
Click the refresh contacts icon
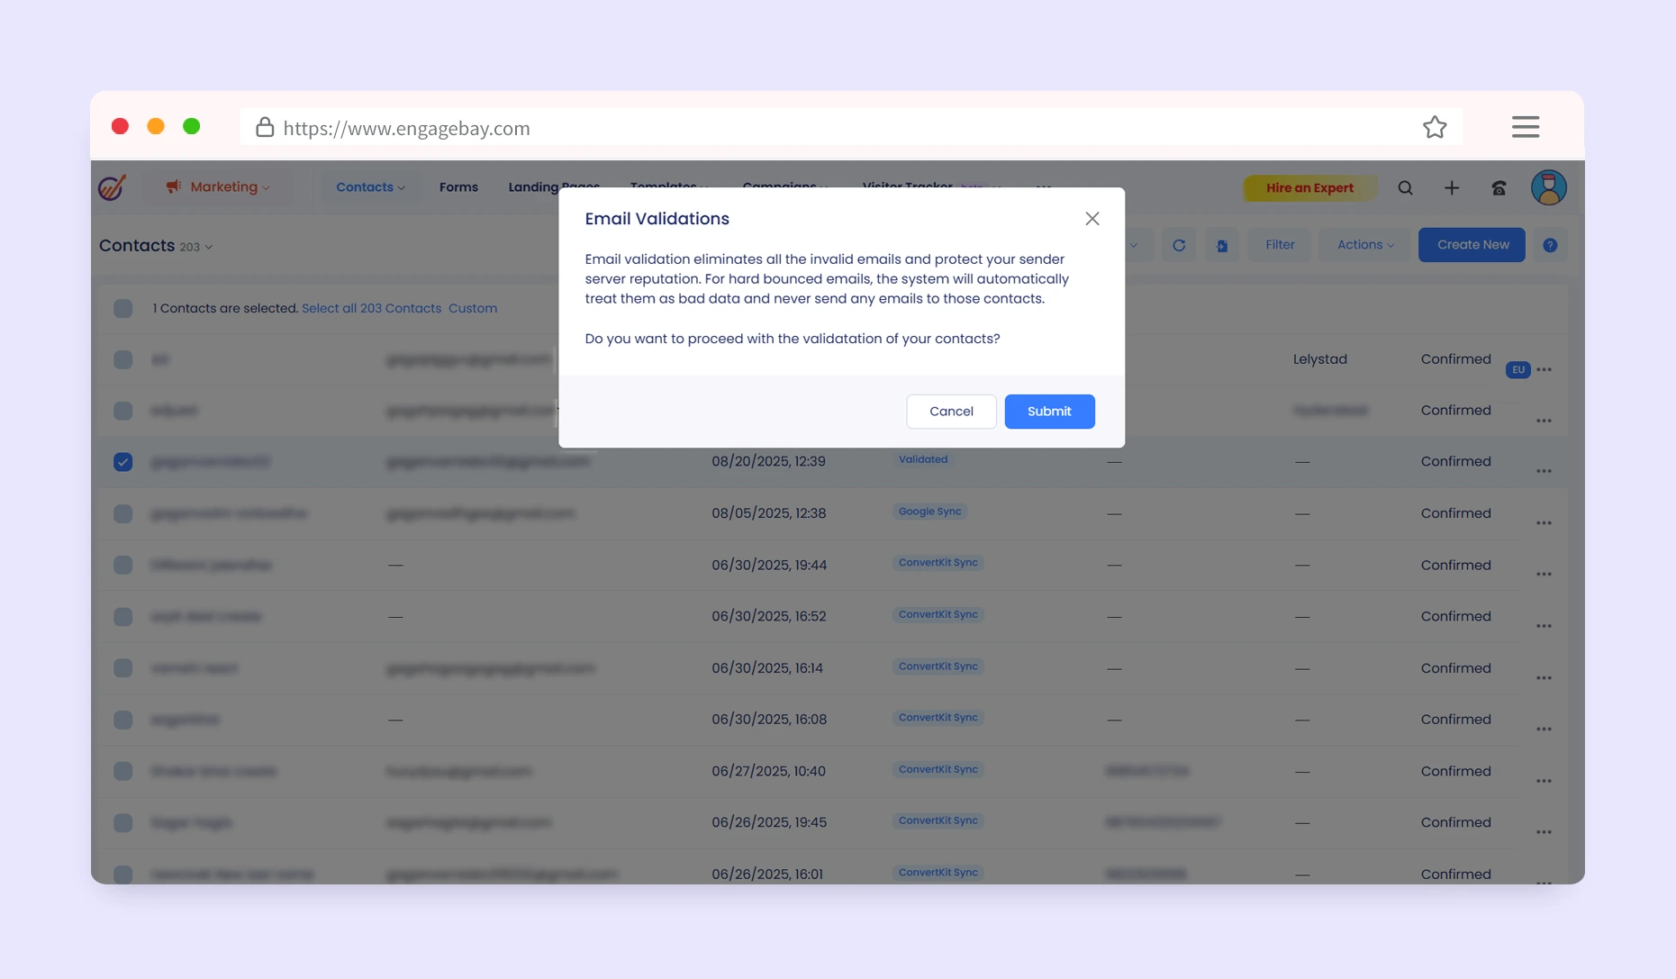1178,245
